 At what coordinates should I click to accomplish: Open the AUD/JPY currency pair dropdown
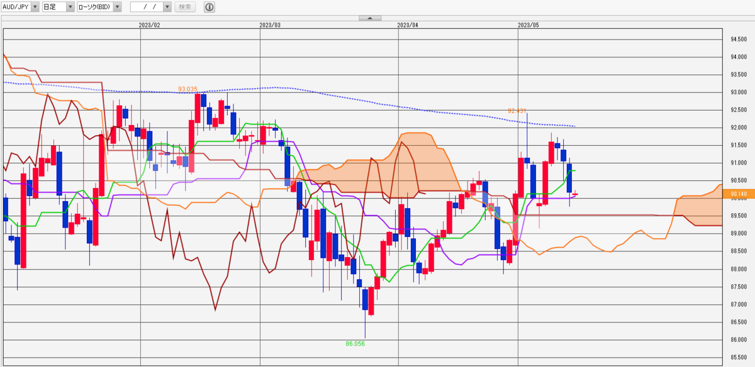click(x=21, y=7)
